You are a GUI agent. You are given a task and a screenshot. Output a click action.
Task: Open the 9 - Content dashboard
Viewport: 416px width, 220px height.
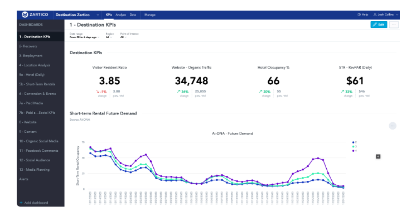(x=41, y=132)
